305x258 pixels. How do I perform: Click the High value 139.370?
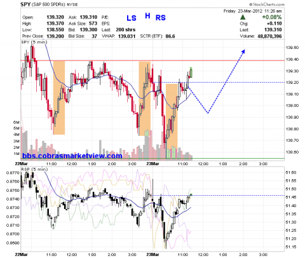pos(55,24)
